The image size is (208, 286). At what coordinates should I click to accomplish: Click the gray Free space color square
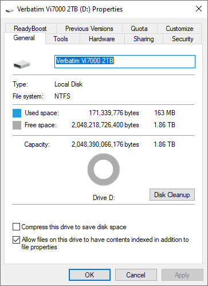tap(17, 125)
